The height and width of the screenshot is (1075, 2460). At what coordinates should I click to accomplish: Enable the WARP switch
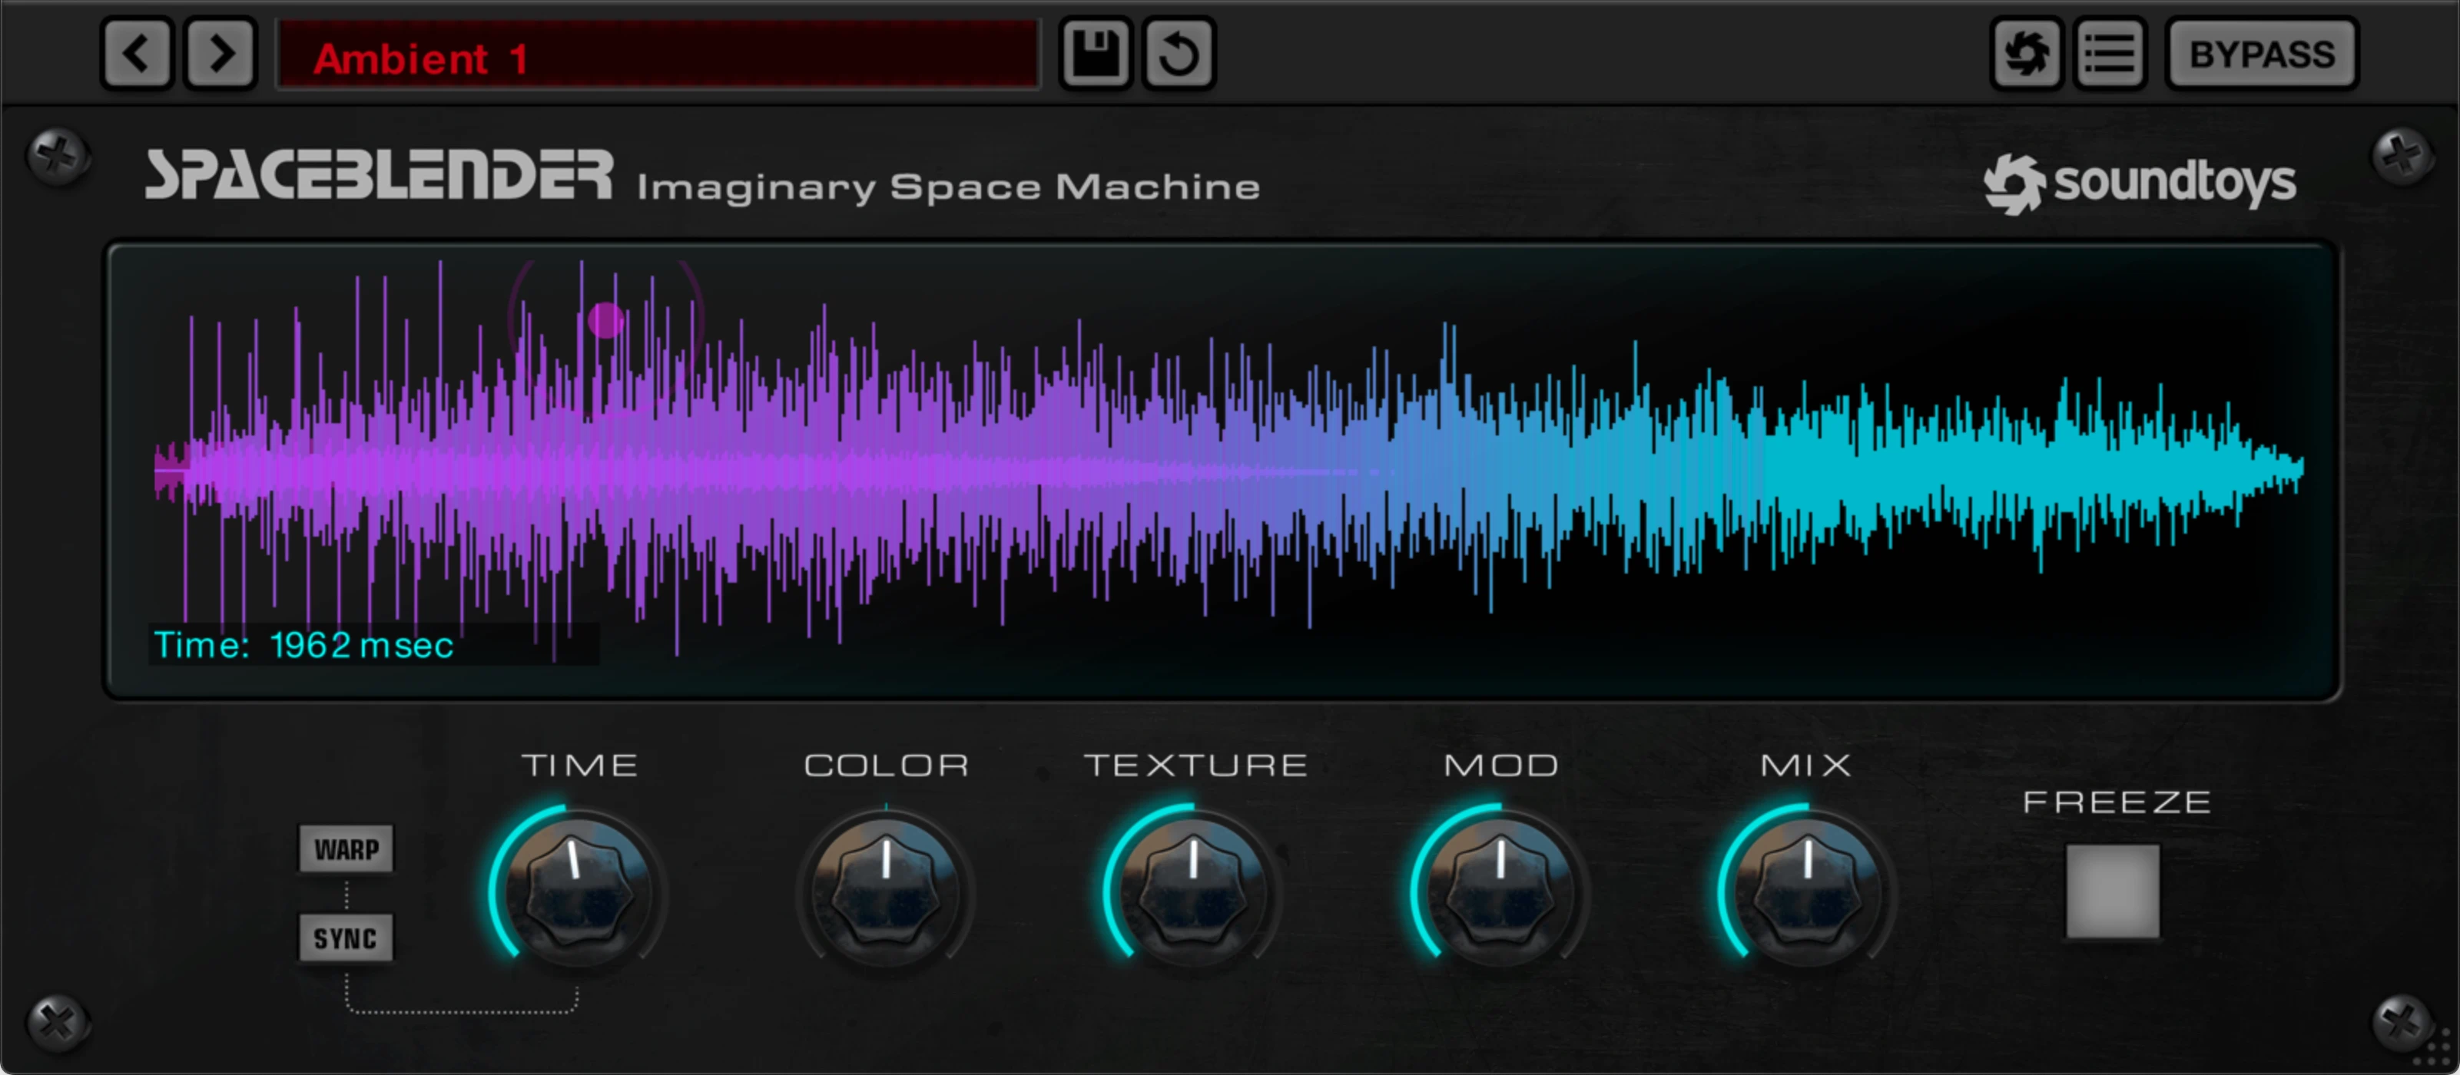[346, 848]
